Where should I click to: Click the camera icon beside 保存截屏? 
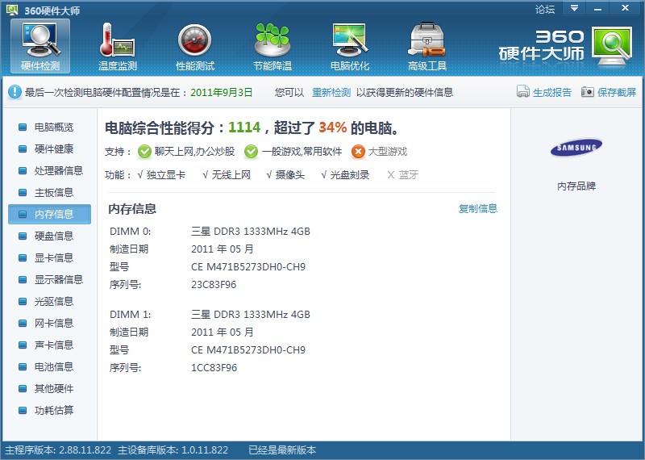click(x=588, y=91)
